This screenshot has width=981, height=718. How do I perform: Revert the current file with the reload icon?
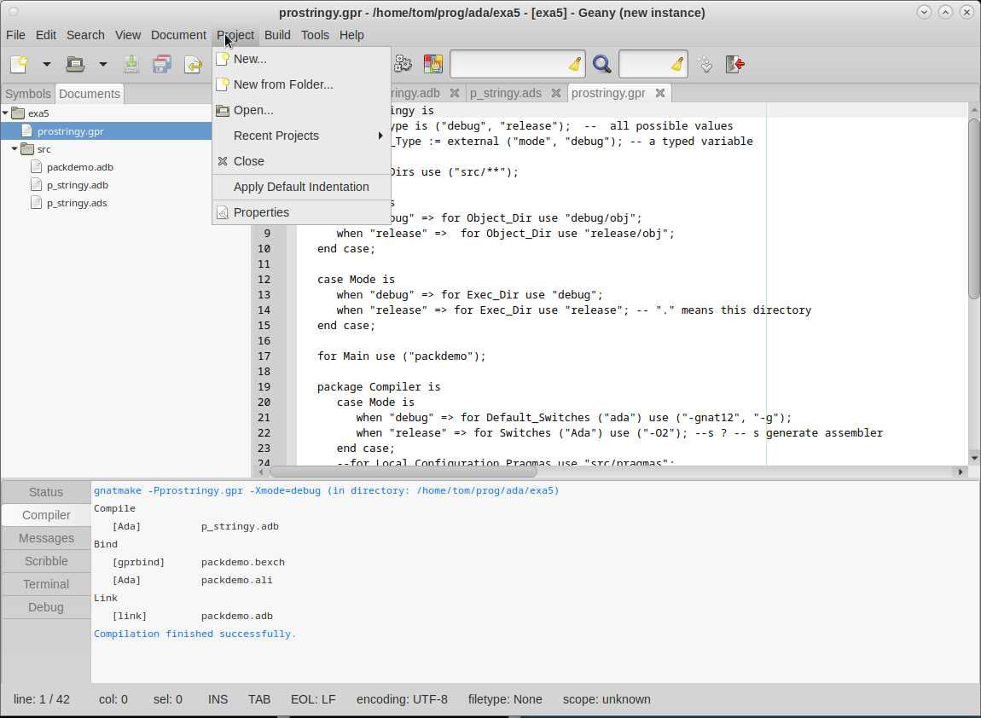(192, 64)
